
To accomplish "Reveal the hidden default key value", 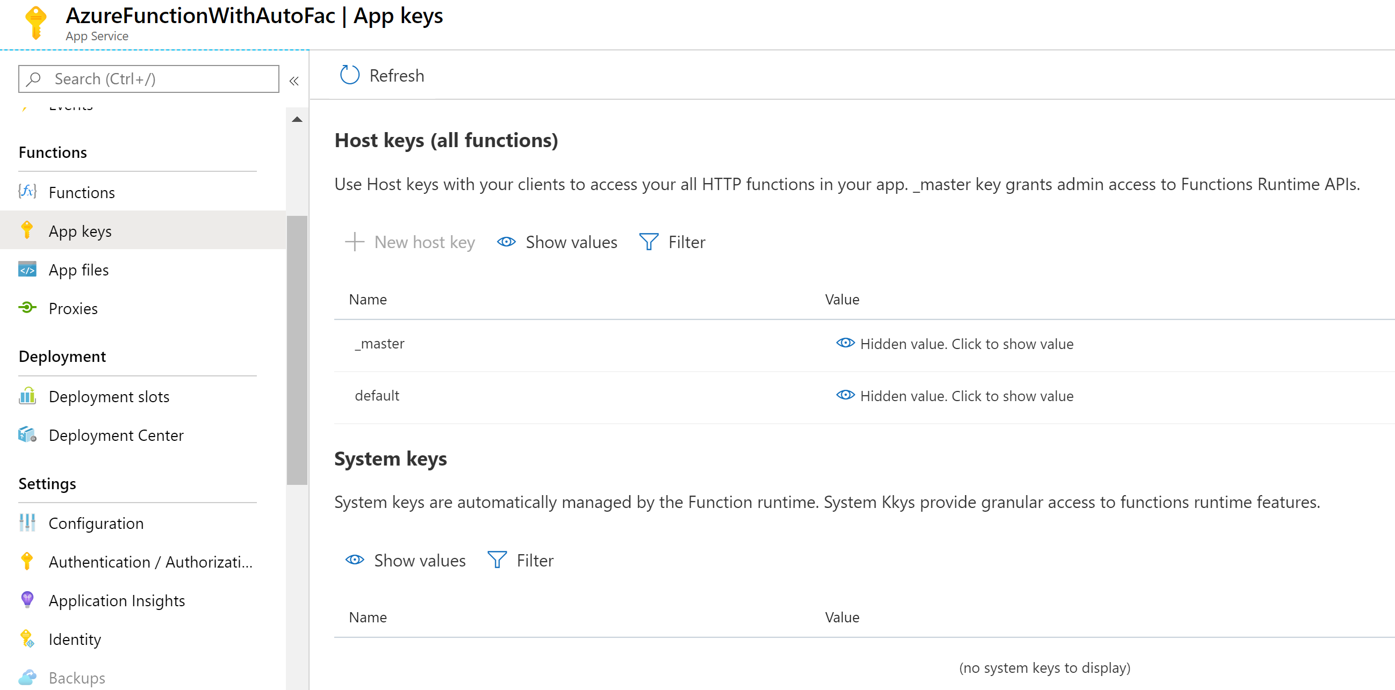I will click(955, 396).
